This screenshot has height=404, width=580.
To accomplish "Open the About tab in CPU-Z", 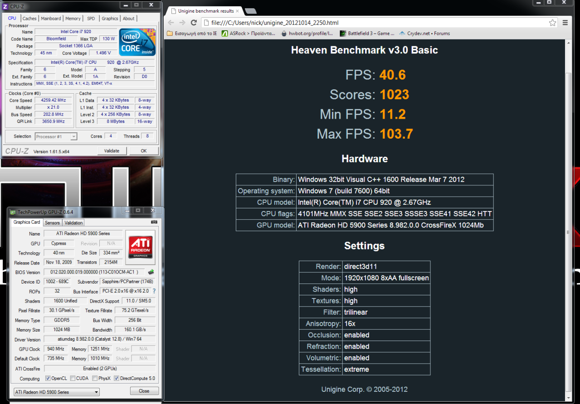I will (x=129, y=19).
